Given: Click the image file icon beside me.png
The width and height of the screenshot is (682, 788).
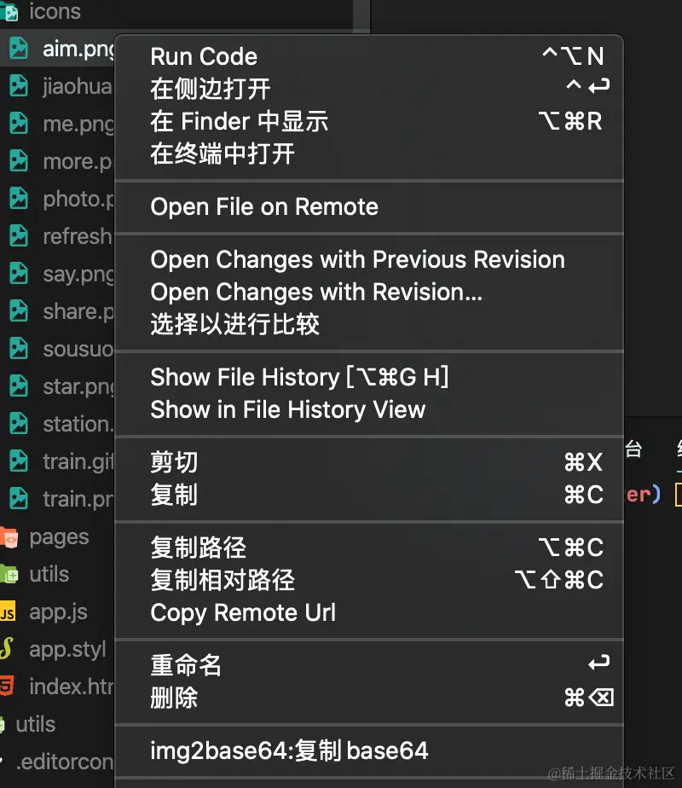Looking at the screenshot, I should [19, 124].
